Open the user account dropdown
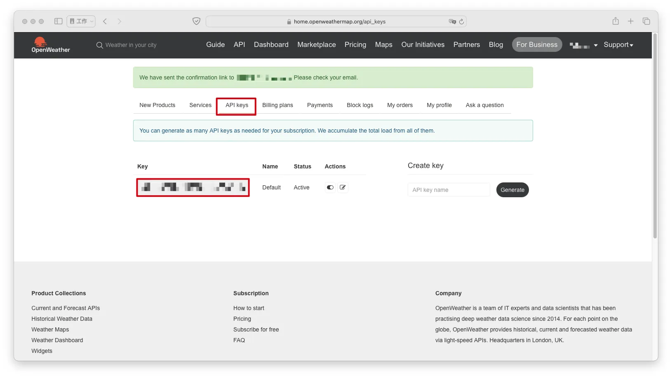The height and width of the screenshot is (378, 672). 583,45
